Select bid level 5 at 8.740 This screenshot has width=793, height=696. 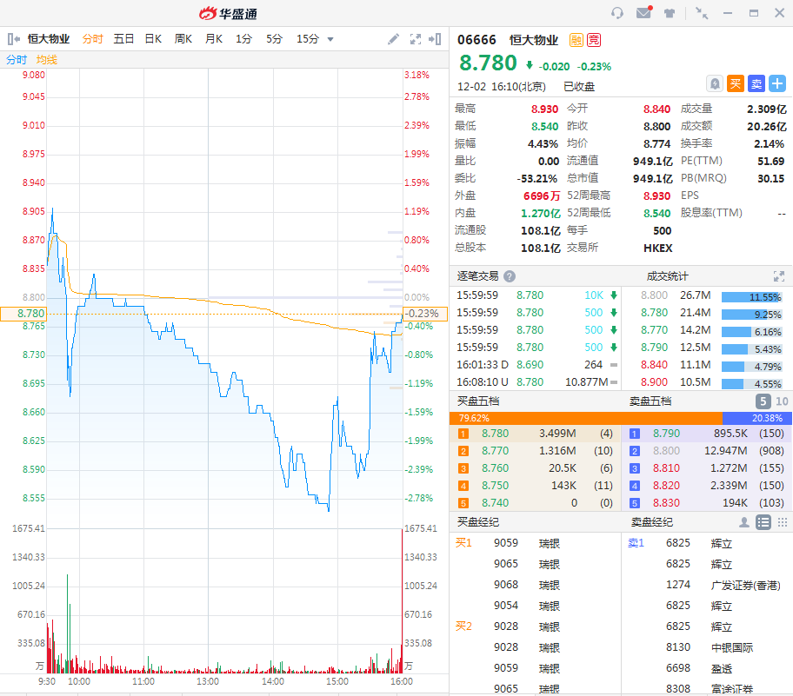click(535, 502)
